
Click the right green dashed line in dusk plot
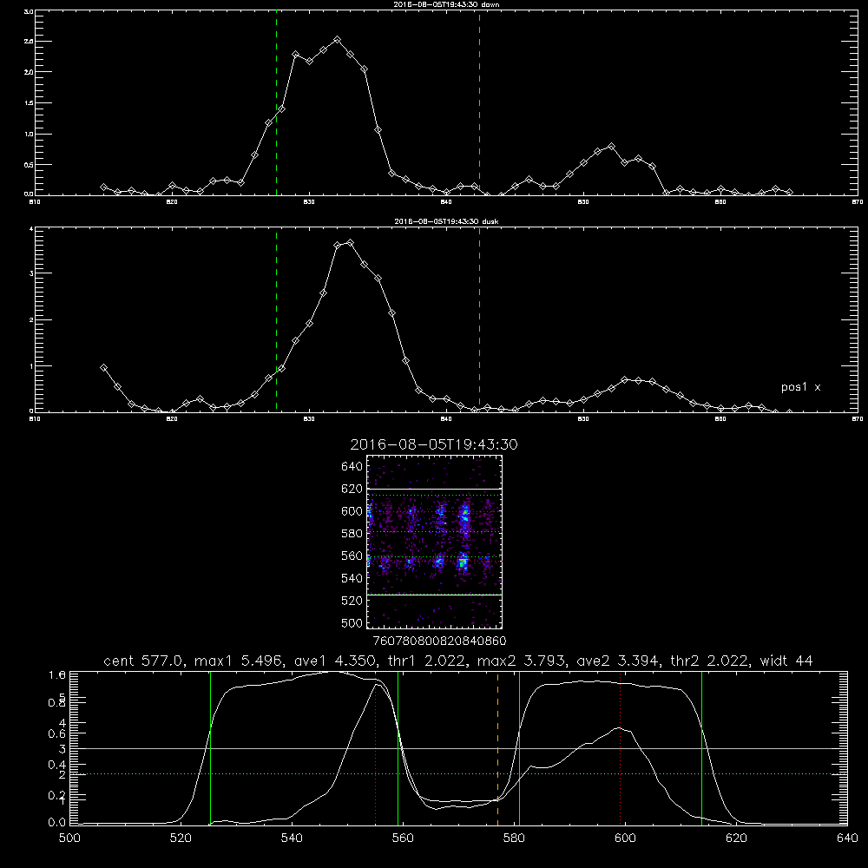[x=479, y=320]
